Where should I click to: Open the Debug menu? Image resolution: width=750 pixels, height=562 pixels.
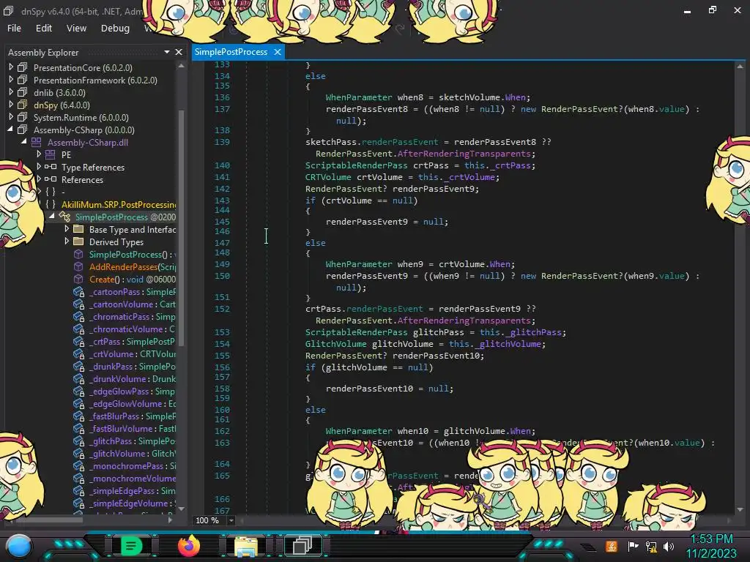click(115, 29)
